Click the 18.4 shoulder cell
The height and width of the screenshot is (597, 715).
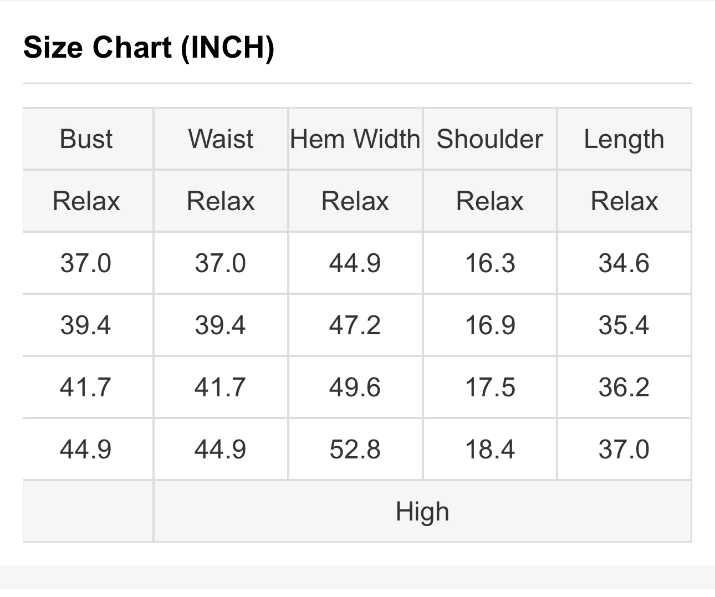pyautogui.click(x=489, y=449)
